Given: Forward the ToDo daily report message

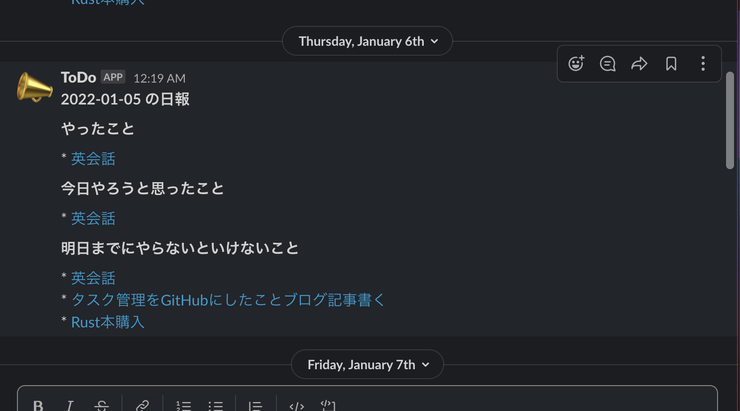Looking at the screenshot, I should [639, 64].
